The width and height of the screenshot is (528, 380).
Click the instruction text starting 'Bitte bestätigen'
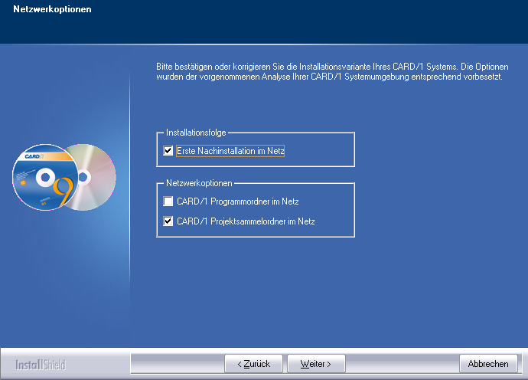[332, 71]
